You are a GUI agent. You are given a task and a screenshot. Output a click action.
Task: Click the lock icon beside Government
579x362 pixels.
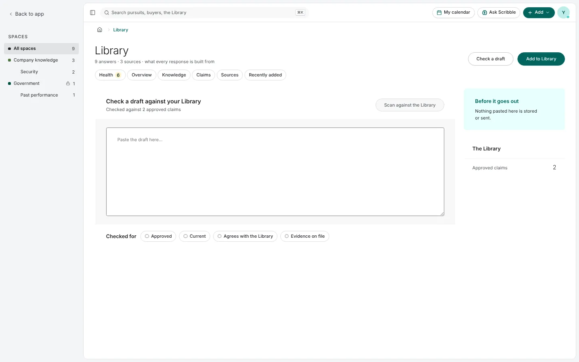coord(68,84)
